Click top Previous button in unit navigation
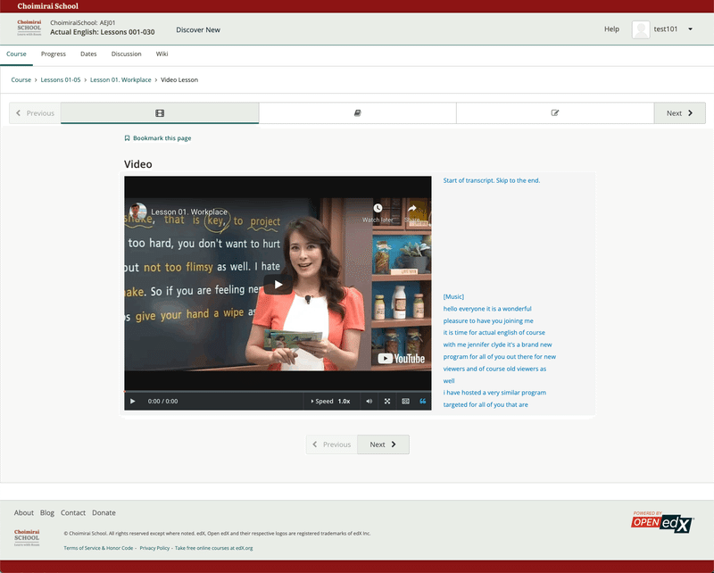This screenshot has width=714, height=573. click(35, 113)
